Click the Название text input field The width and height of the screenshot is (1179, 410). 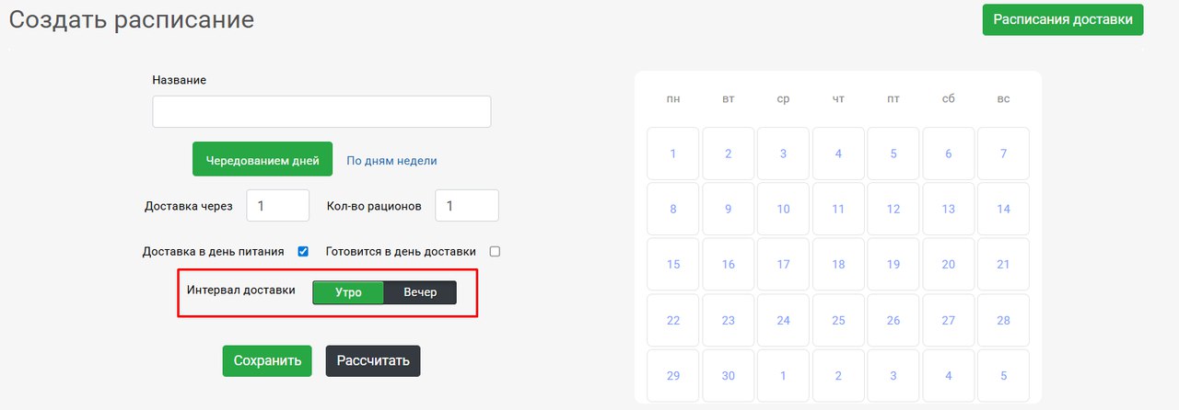point(321,111)
